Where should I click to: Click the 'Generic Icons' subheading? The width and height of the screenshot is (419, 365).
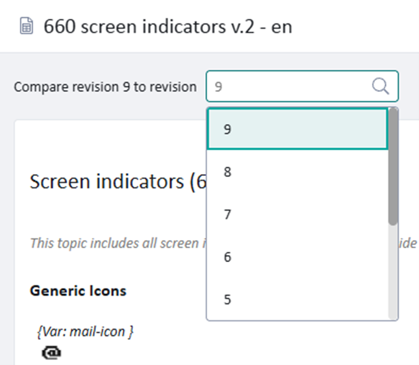click(x=78, y=290)
